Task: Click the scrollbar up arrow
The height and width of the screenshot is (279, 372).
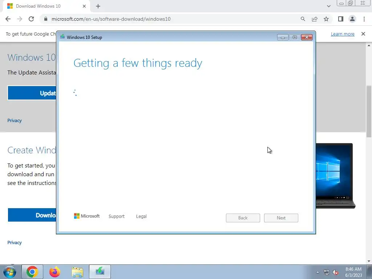Action: [x=369, y=45]
